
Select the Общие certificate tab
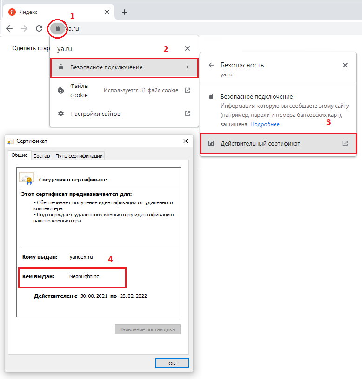(20, 155)
